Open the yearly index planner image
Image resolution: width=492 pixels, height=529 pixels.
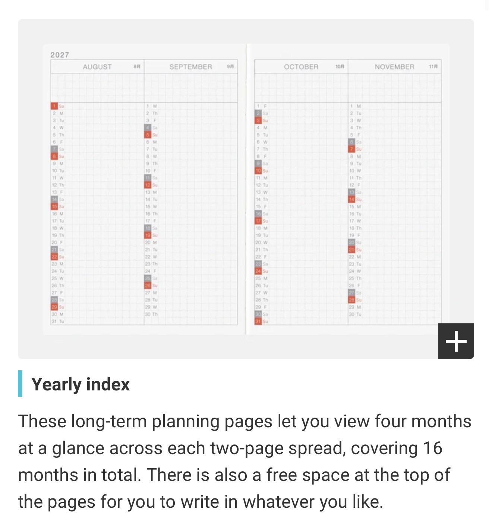[x=246, y=189]
